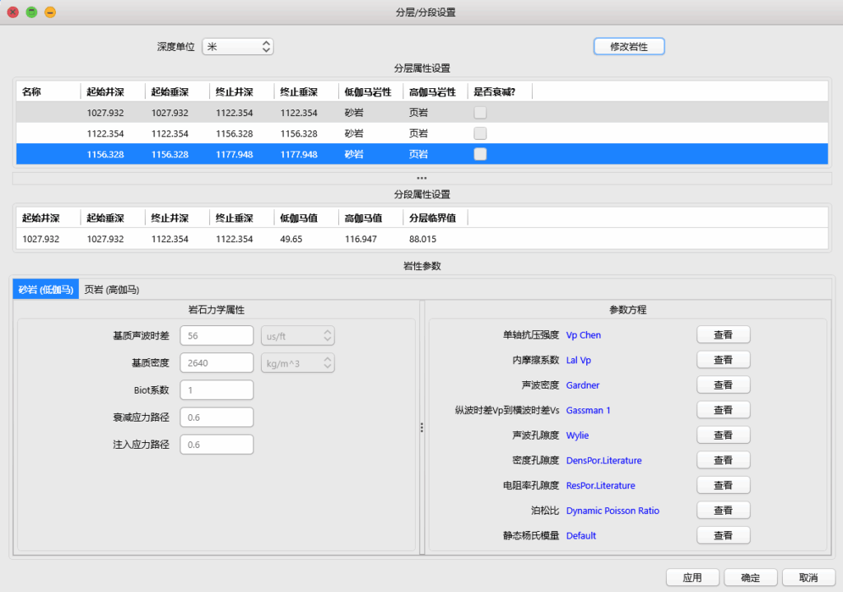
Task: Click the Vp Chen equation link
Action: coord(584,335)
